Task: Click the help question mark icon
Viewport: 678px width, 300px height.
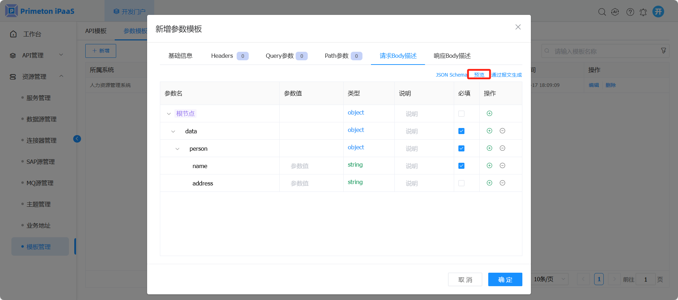Action: [x=630, y=12]
